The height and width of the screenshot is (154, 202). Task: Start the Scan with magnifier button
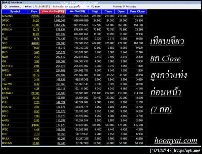pos(96,7)
